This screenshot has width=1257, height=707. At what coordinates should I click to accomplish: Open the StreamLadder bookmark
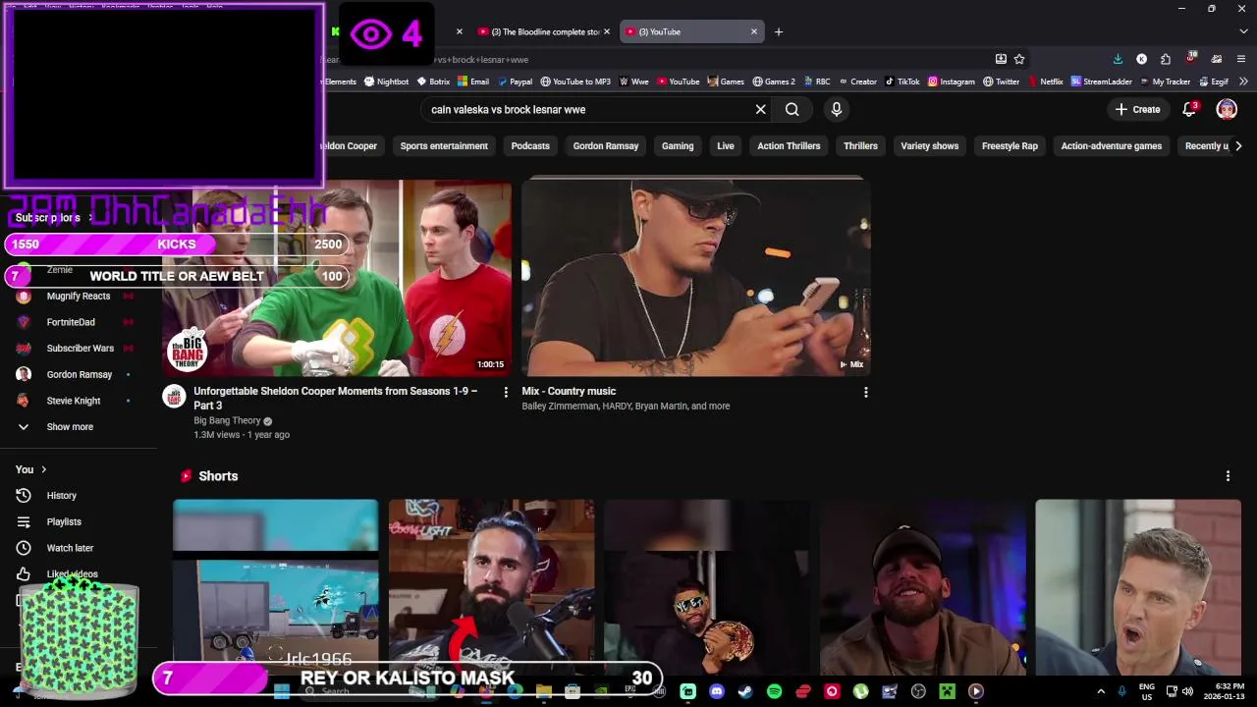click(1101, 82)
